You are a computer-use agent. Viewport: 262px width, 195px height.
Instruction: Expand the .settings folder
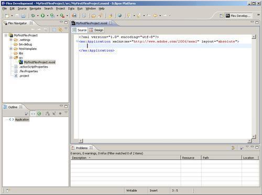(11, 40)
